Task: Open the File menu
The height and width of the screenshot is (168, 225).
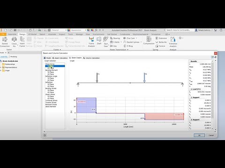Action: [x=3, y=34]
